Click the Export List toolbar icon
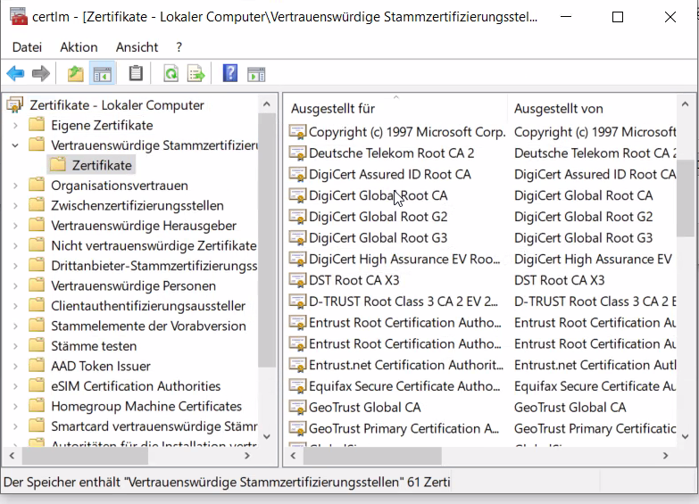This screenshot has width=699, height=504. [x=196, y=73]
